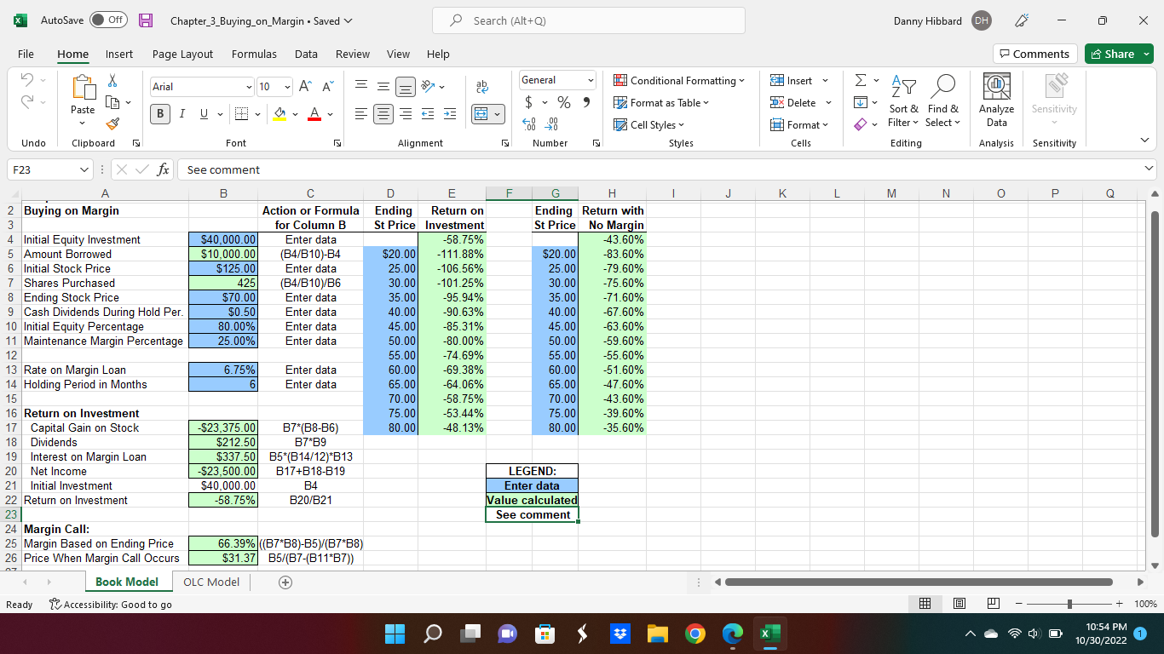
Task: Apply Percent Style number format
Action: [x=563, y=101]
